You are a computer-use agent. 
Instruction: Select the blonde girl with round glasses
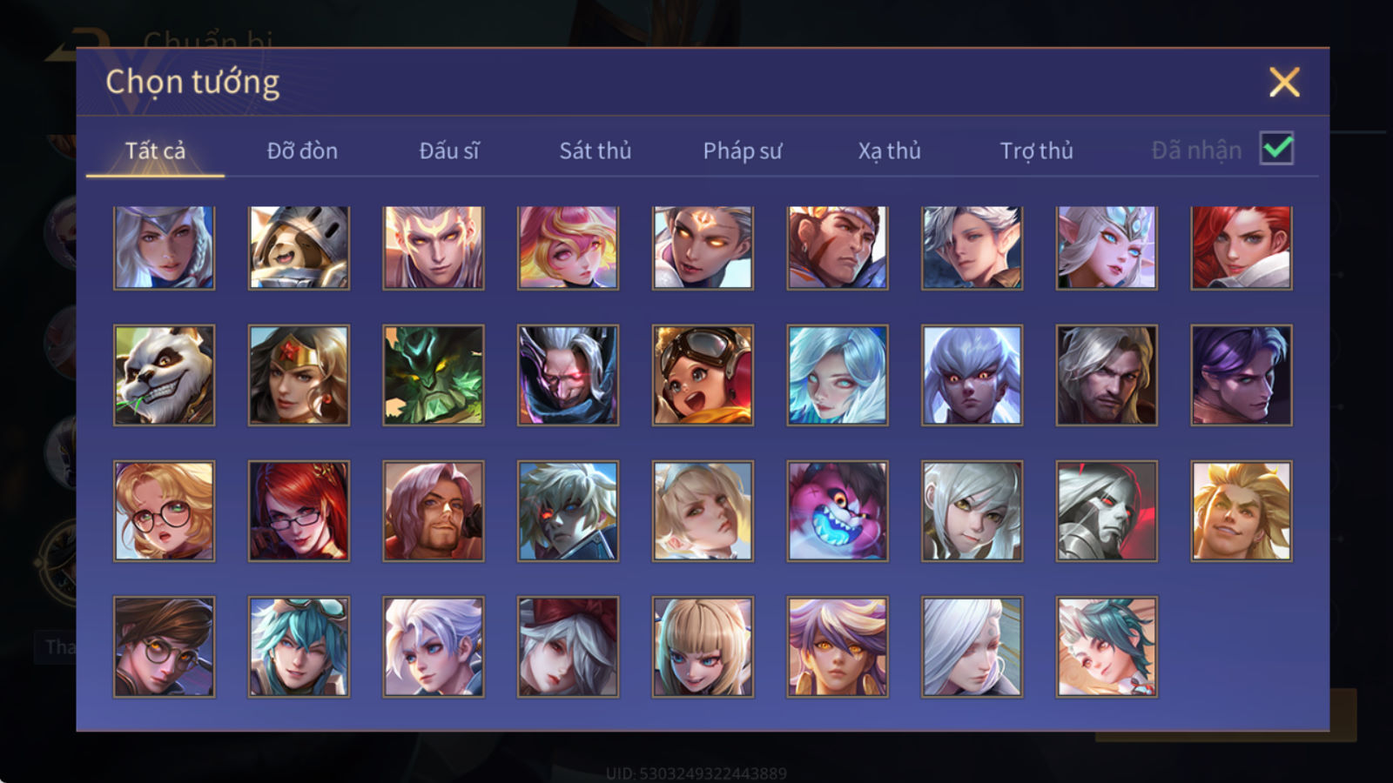(x=164, y=511)
